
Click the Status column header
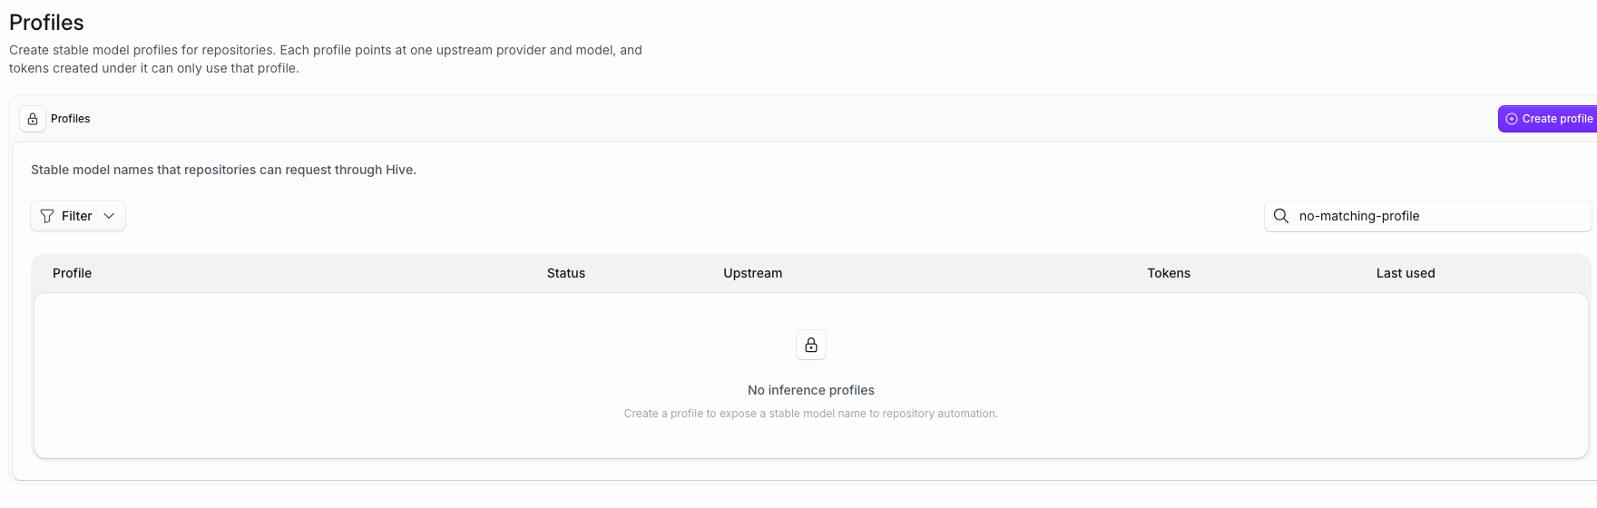click(566, 273)
